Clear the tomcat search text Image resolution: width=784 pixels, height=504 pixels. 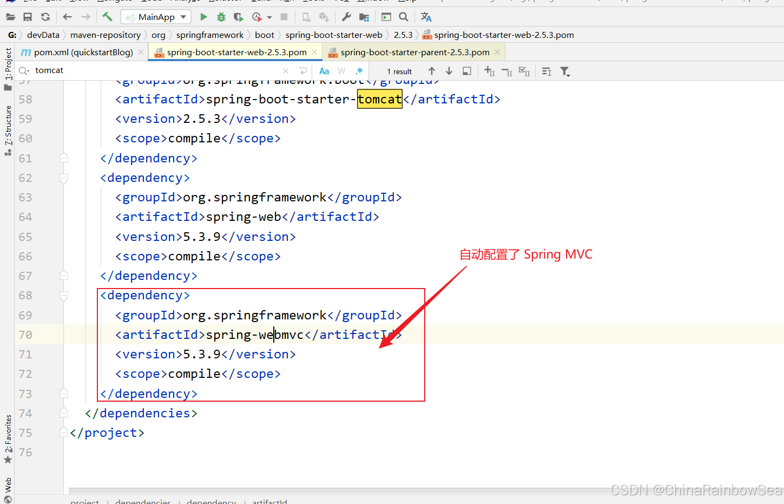click(x=286, y=71)
